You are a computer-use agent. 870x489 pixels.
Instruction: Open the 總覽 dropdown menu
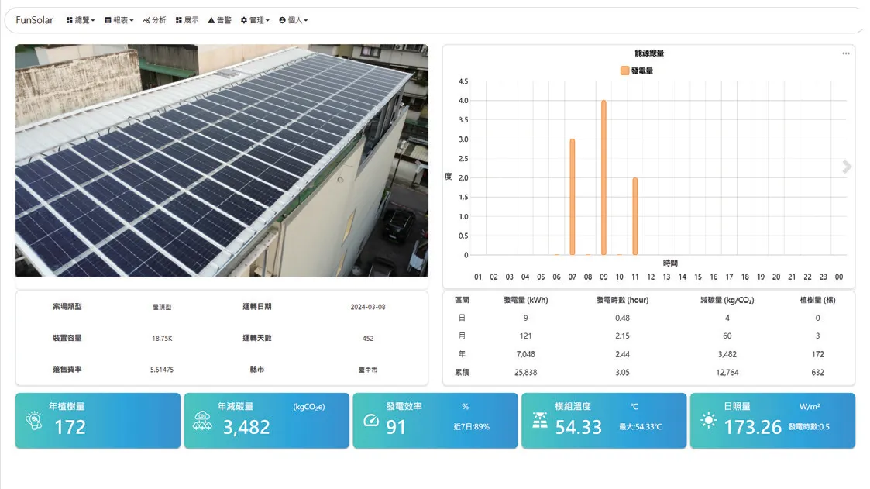[81, 20]
